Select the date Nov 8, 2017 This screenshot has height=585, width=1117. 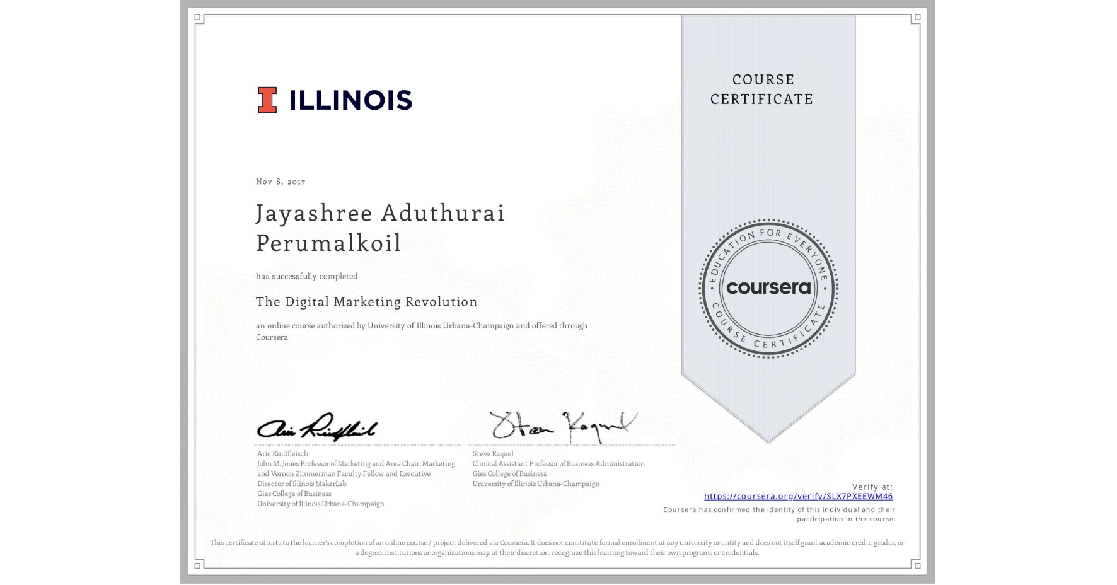click(x=281, y=182)
